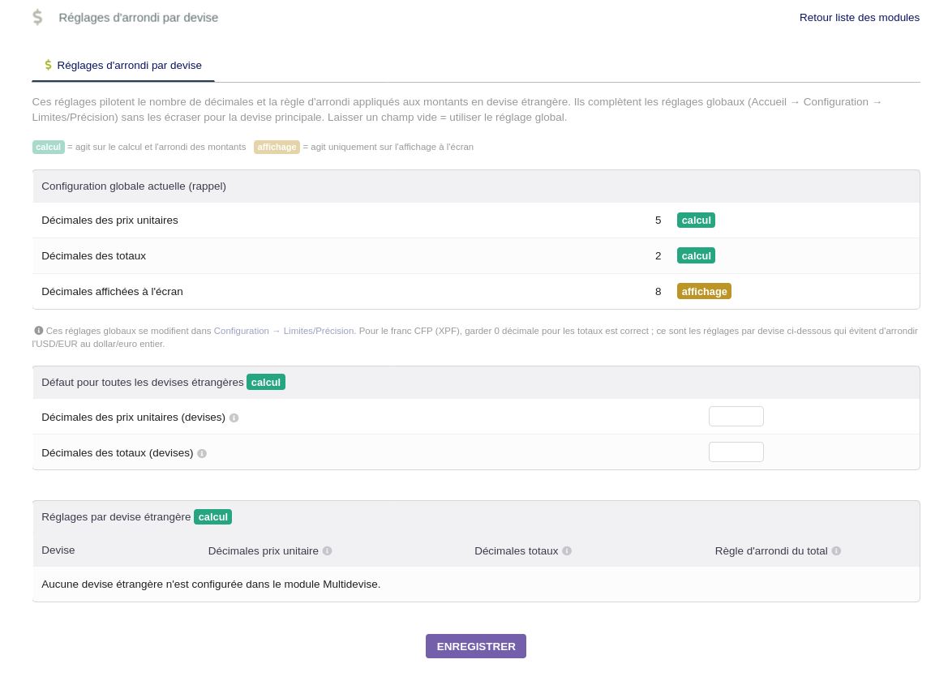This screenshot has height=698, width=948.
Task: Click value 2 for Décimales des totaux
Action: [658, 255]
